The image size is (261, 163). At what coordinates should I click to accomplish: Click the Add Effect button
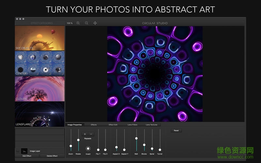point(27,156)
